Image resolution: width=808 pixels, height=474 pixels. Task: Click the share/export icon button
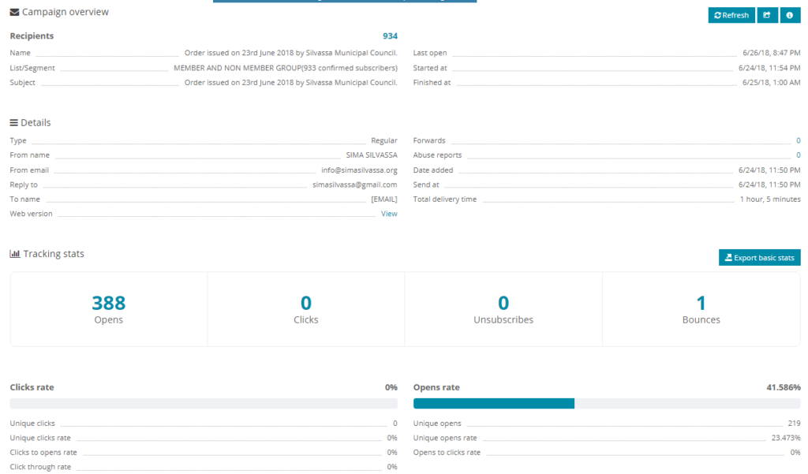(x=767, y=15)
